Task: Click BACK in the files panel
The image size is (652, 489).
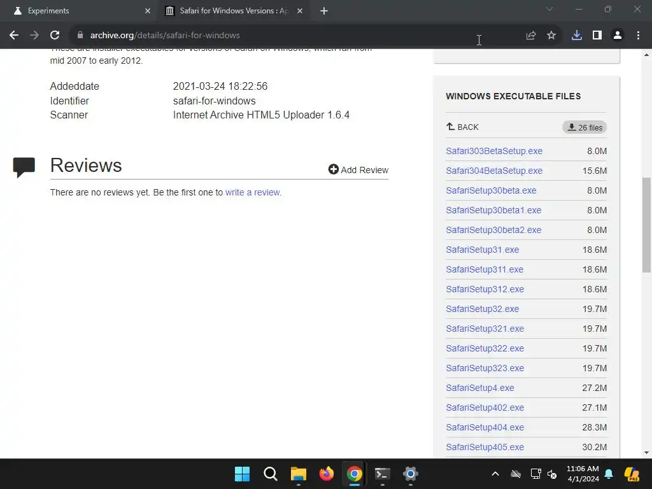Action: point(462,127)
